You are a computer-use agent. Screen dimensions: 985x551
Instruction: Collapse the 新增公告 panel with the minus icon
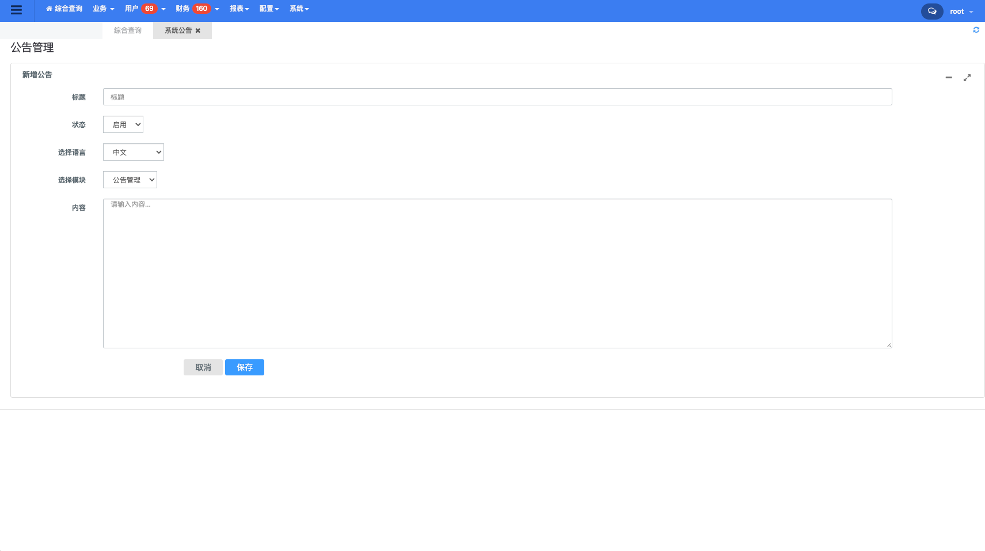[949, 77]
